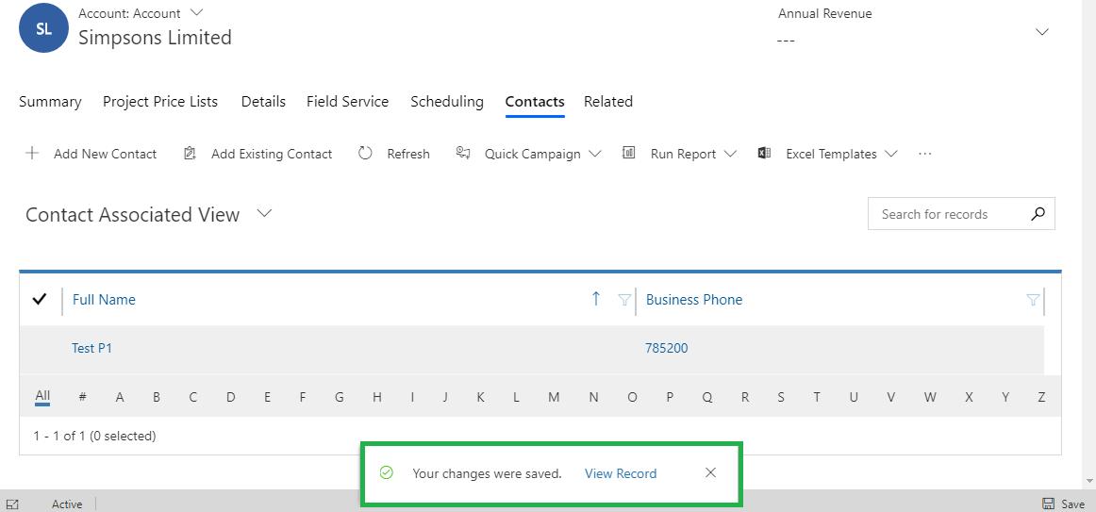Viewport: 1096px width, 512px height.
Task: Go to the Details tab
Action: [x=263, y=101]
